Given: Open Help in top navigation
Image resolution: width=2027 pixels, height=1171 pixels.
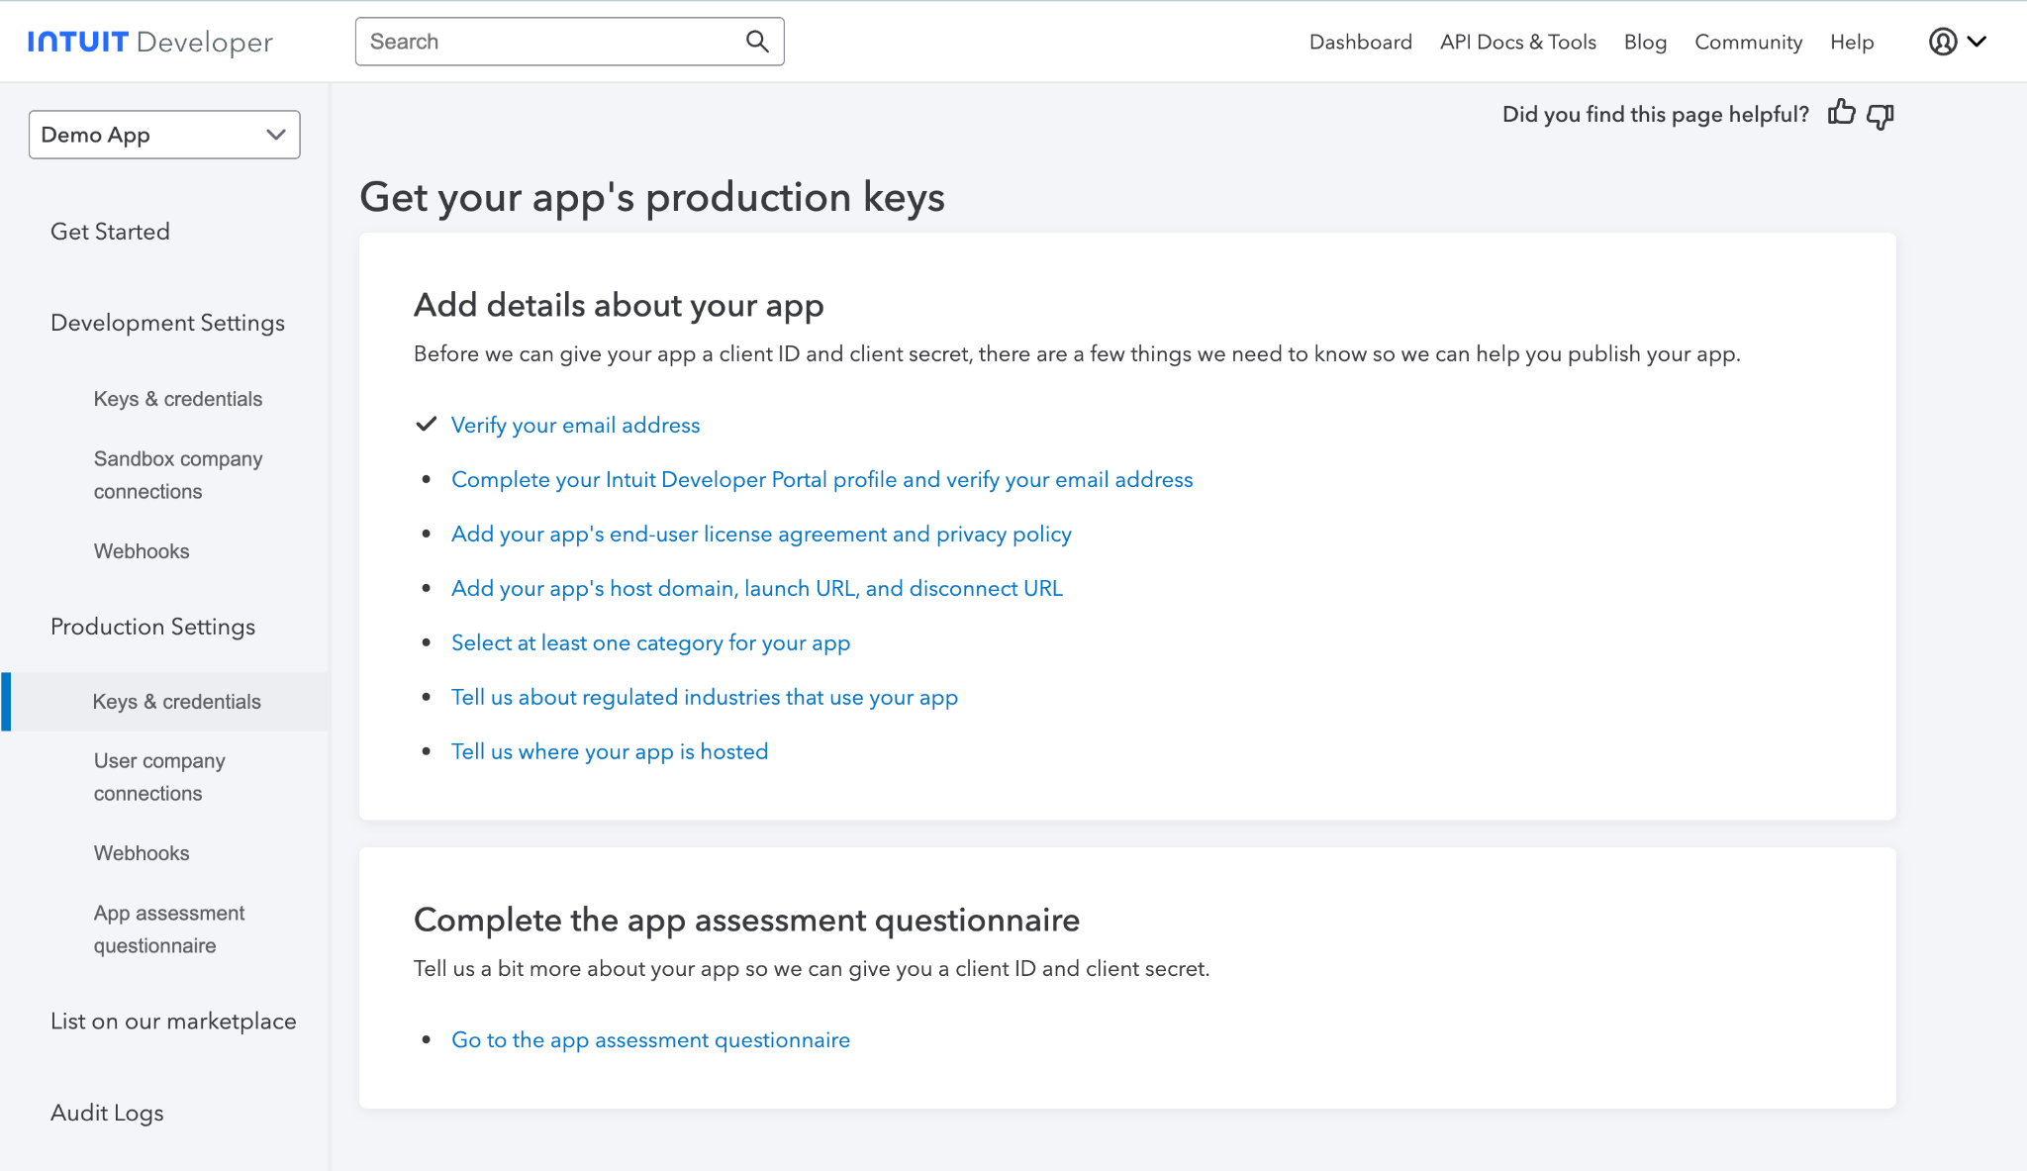Looking at the screenshot, I should pyautogui.click(x=1852, y=42).
